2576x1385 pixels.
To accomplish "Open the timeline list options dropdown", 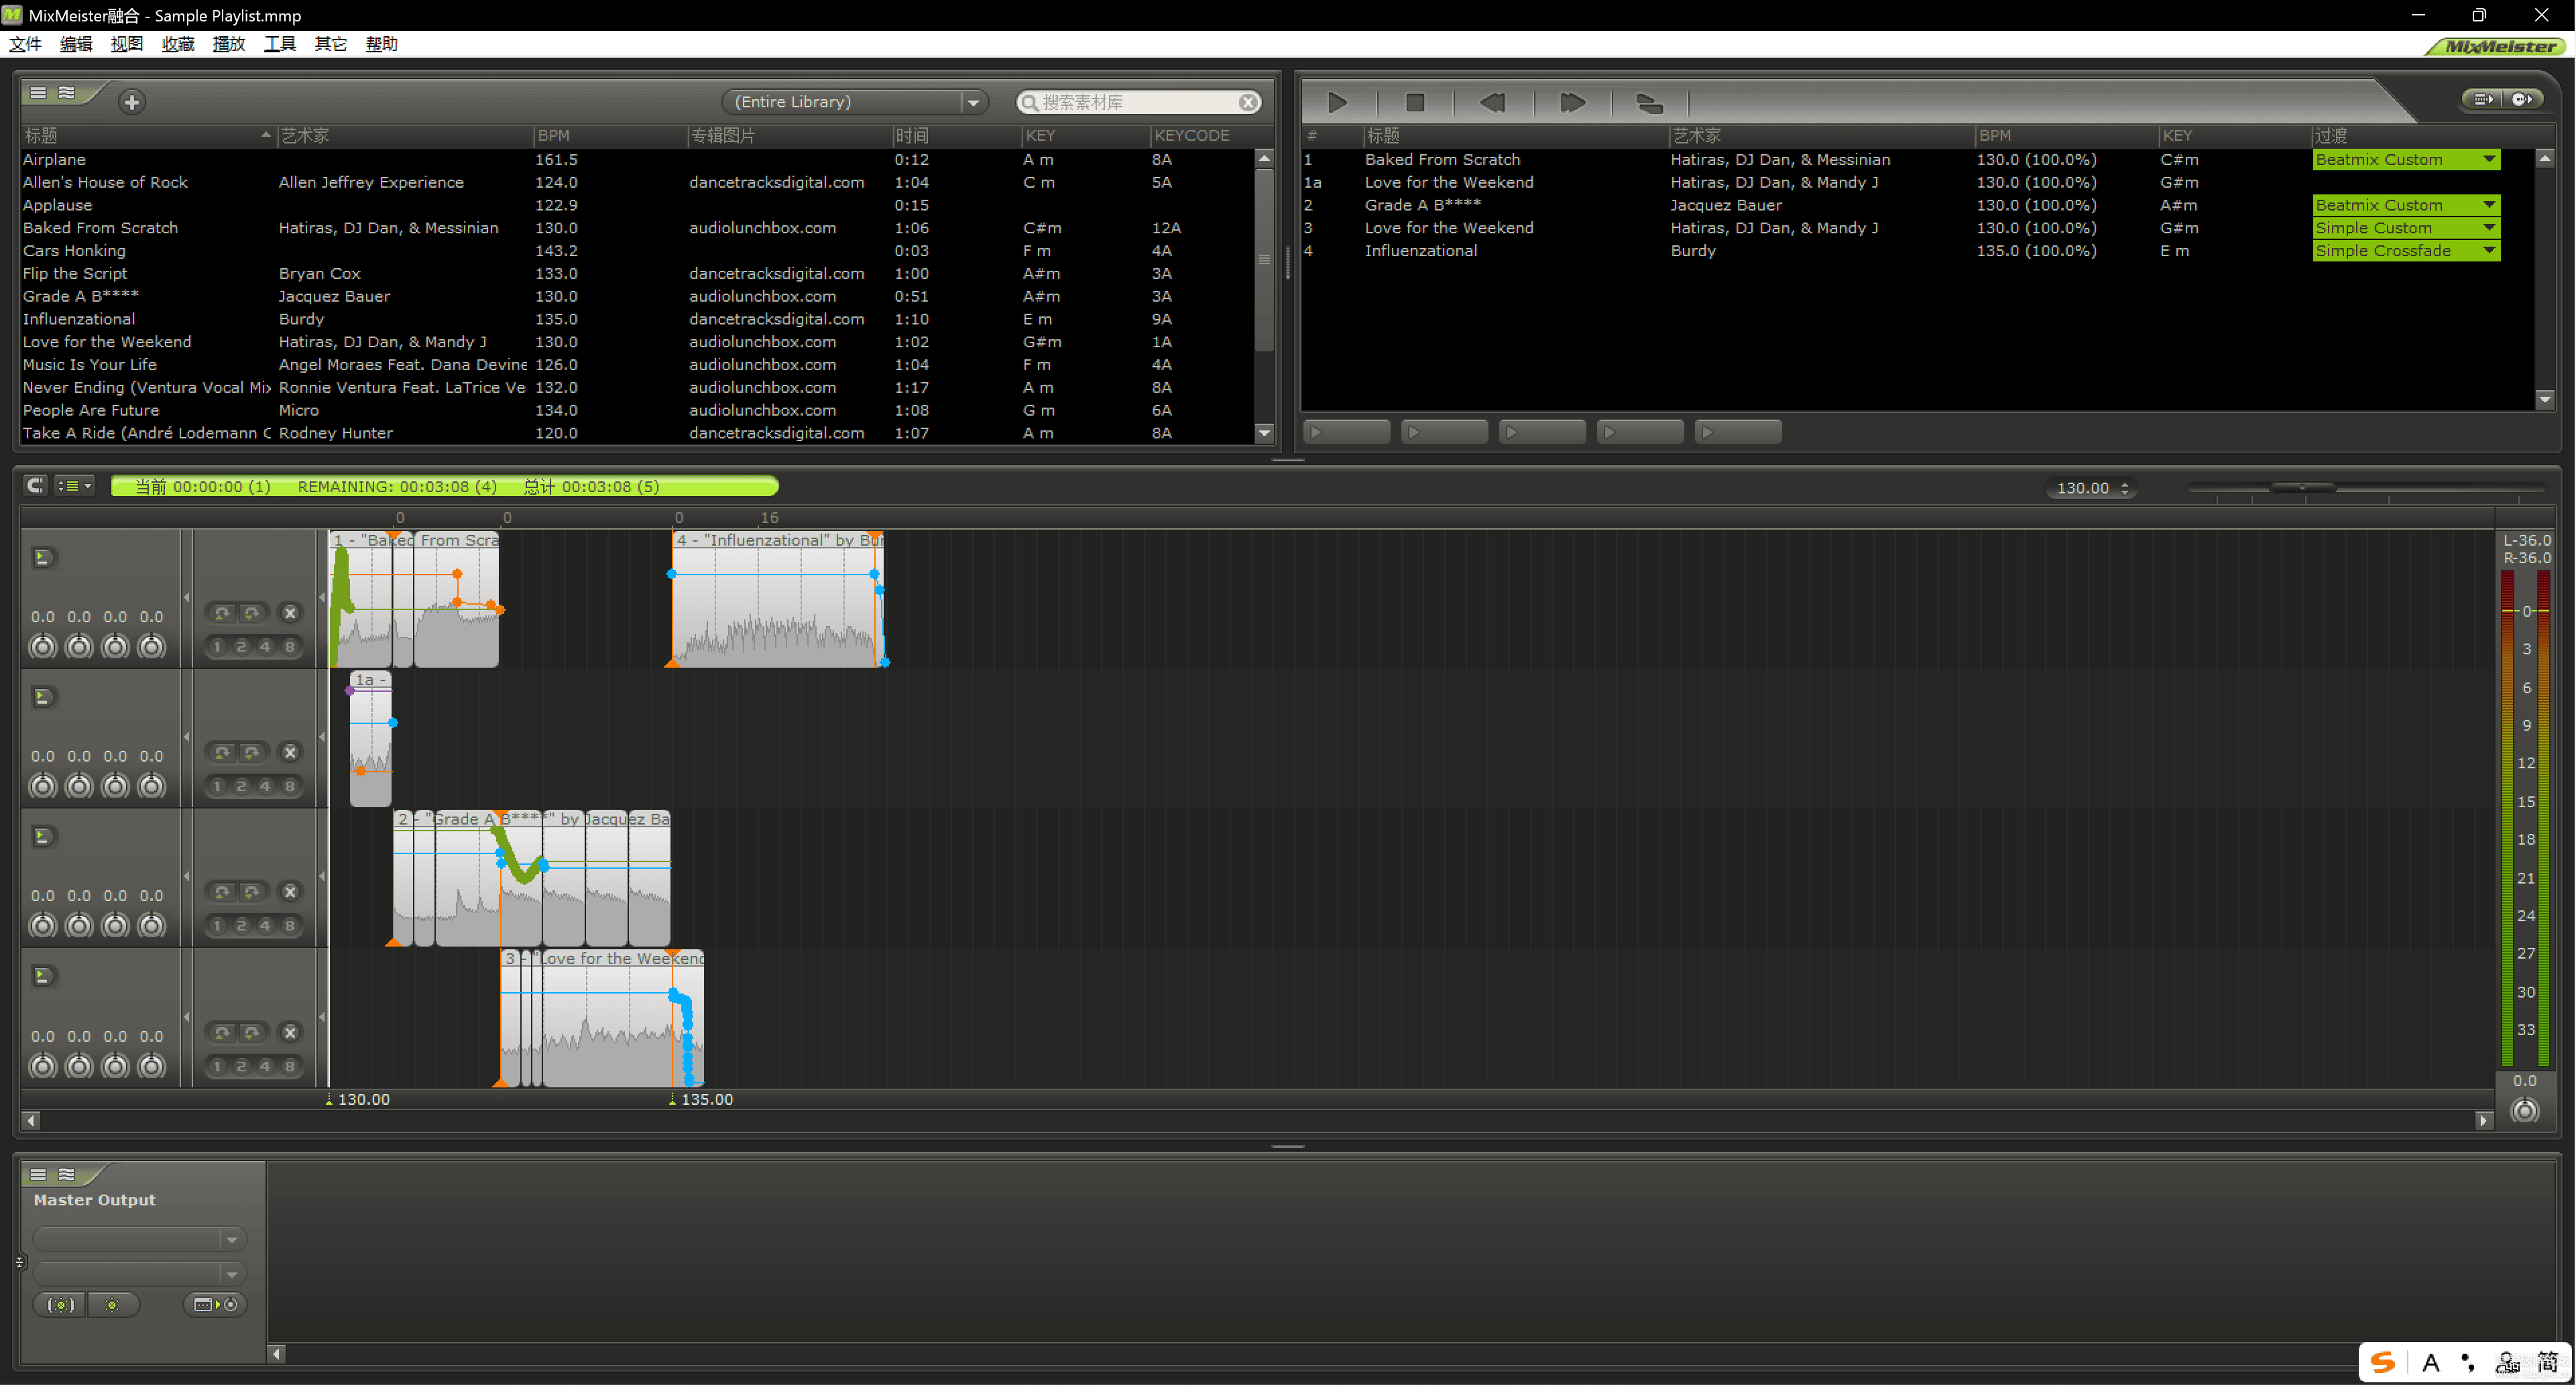I will (74, 486).
